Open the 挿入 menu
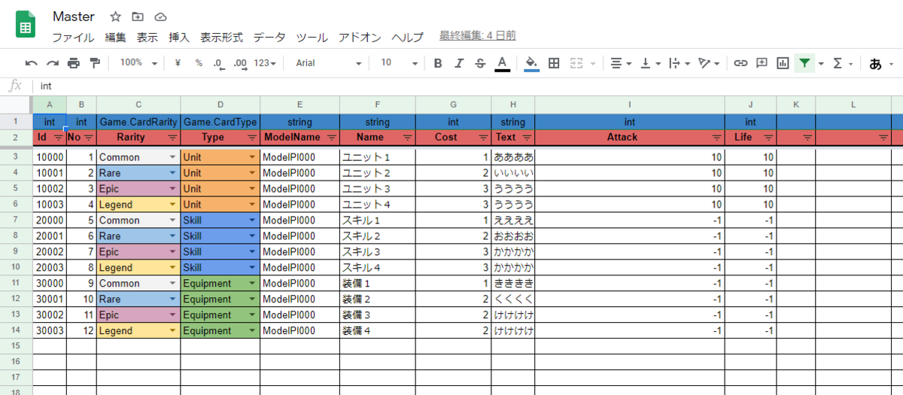This screenshot has height=395, width=903. point(179,37)
